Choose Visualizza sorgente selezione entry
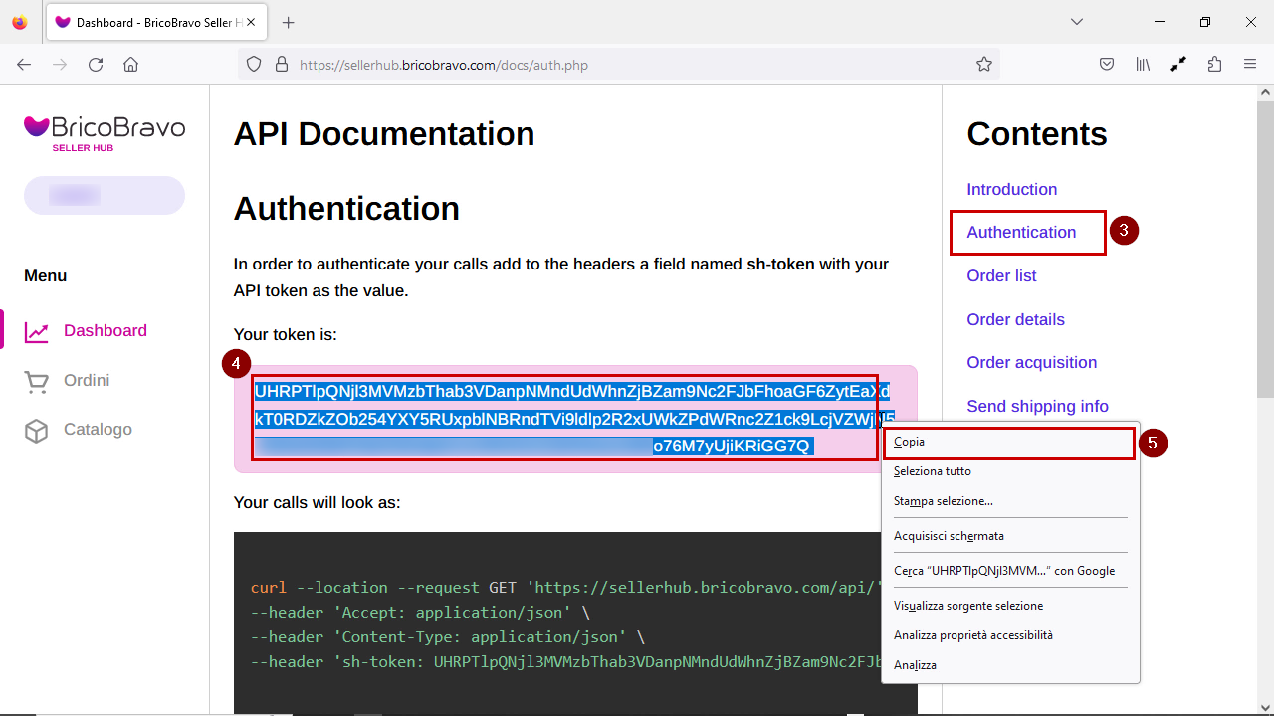This screenshot has width=1274, height=716. [x=1009, y=606]
